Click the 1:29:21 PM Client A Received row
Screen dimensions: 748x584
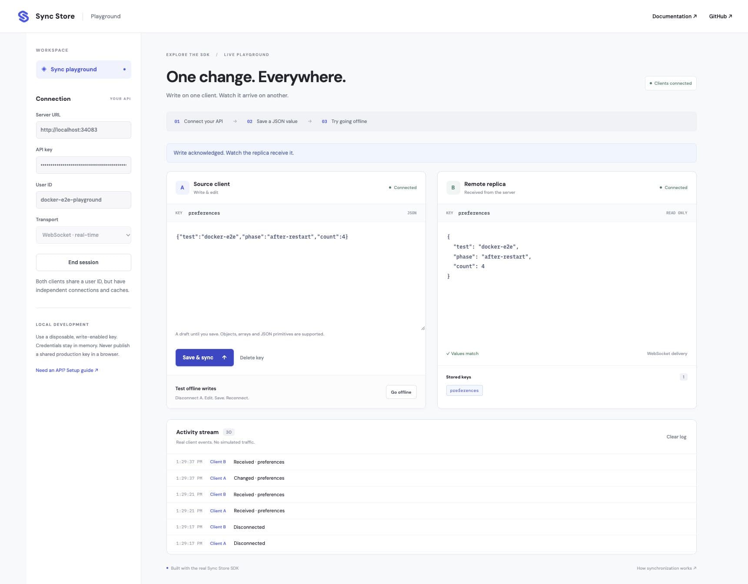coord(432,511)
